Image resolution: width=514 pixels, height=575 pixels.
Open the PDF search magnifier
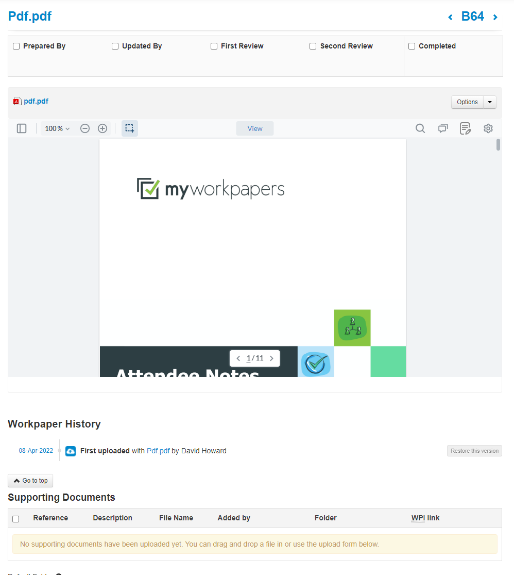pos(420,128)
